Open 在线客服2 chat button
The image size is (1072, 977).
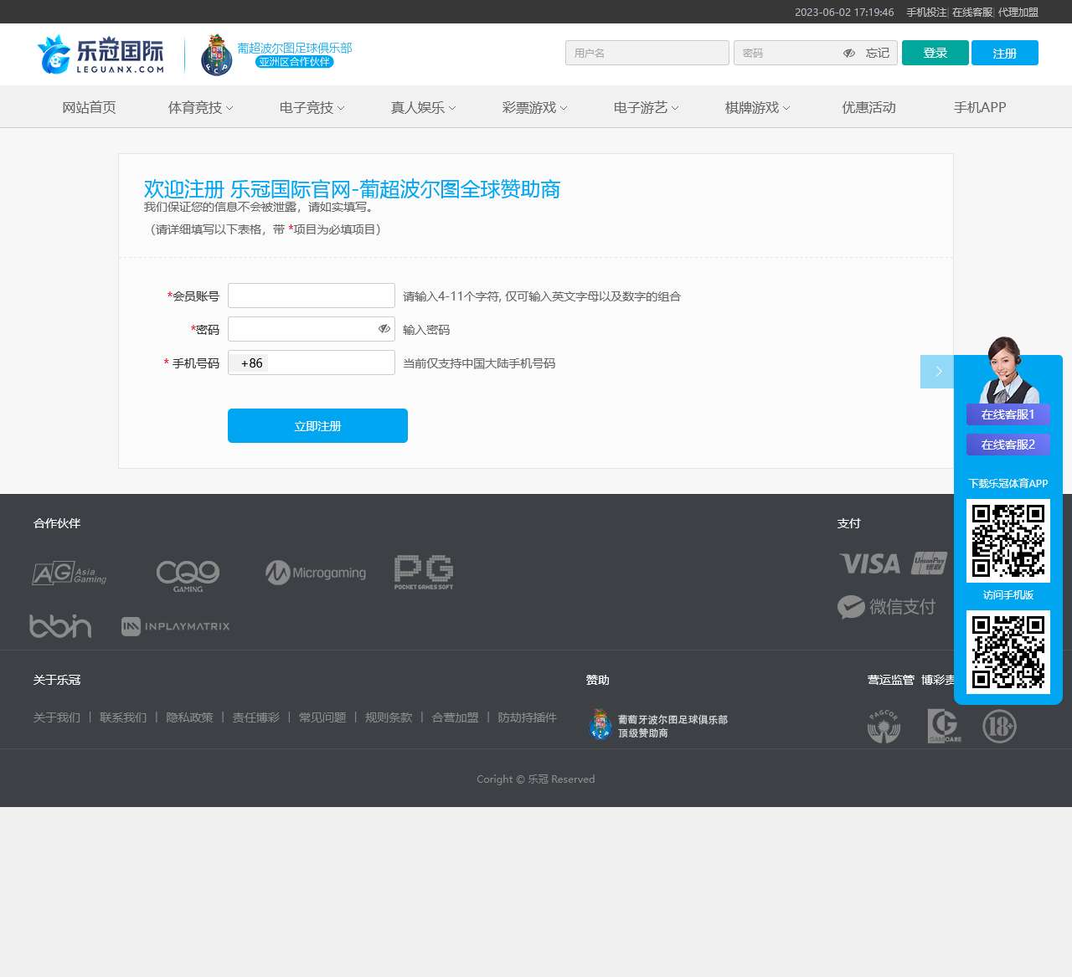pyautogui.click(x=1008, y=445)
